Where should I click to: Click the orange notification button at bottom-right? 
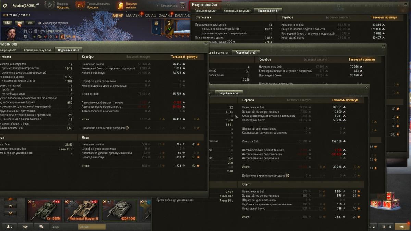pyautogui.click(x=402, y=227)
